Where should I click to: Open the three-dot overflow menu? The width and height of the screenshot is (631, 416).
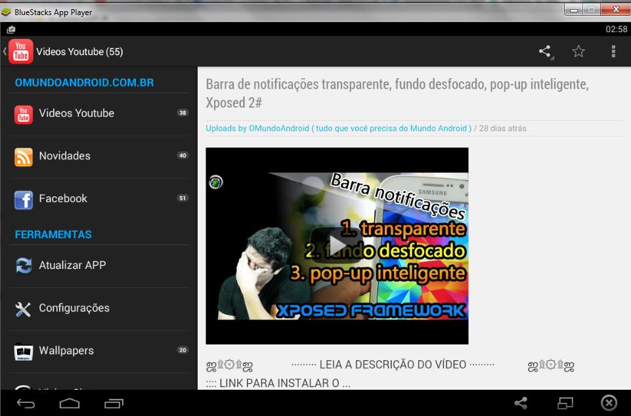613,51
